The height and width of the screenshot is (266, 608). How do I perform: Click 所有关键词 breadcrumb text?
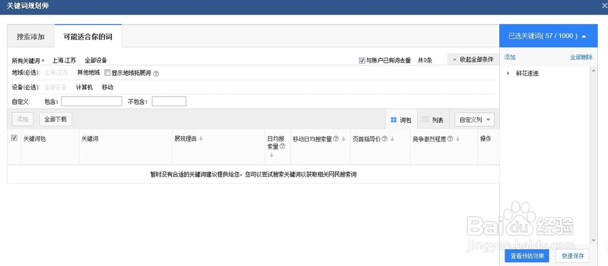point(26,60)
